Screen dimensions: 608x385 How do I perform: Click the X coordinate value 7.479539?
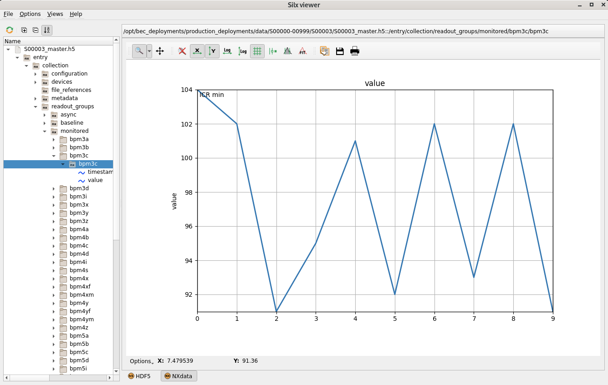[180, 361]
